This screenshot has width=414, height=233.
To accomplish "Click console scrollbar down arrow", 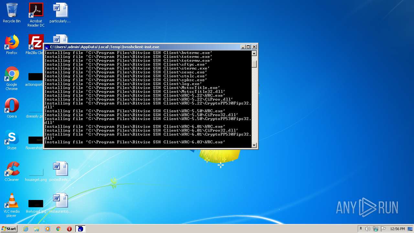I will [254, 145].
